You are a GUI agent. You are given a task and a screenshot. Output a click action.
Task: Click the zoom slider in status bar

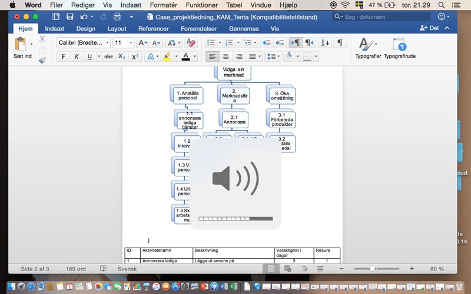(372, 269)
